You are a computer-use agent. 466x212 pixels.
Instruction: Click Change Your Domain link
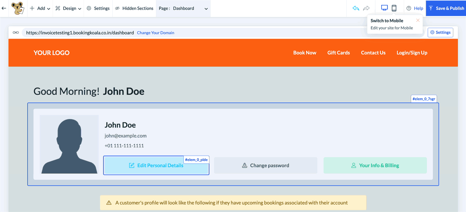click(156, 33)
